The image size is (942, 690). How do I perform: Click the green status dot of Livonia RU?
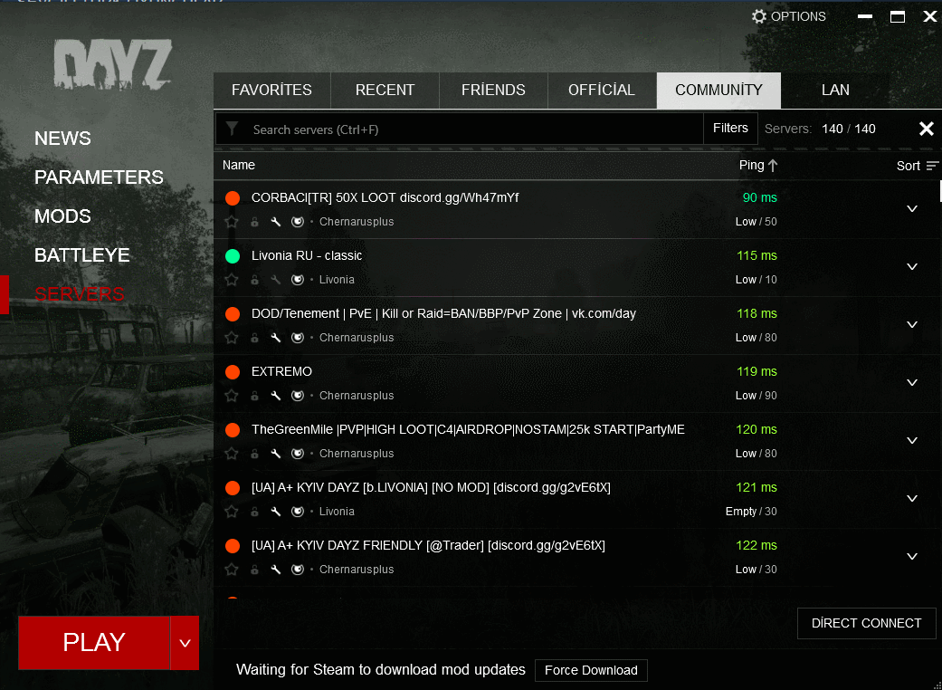(233, 256)
